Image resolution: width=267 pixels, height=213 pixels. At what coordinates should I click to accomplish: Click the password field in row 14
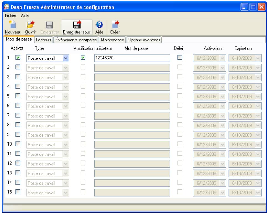coord(132,183)
